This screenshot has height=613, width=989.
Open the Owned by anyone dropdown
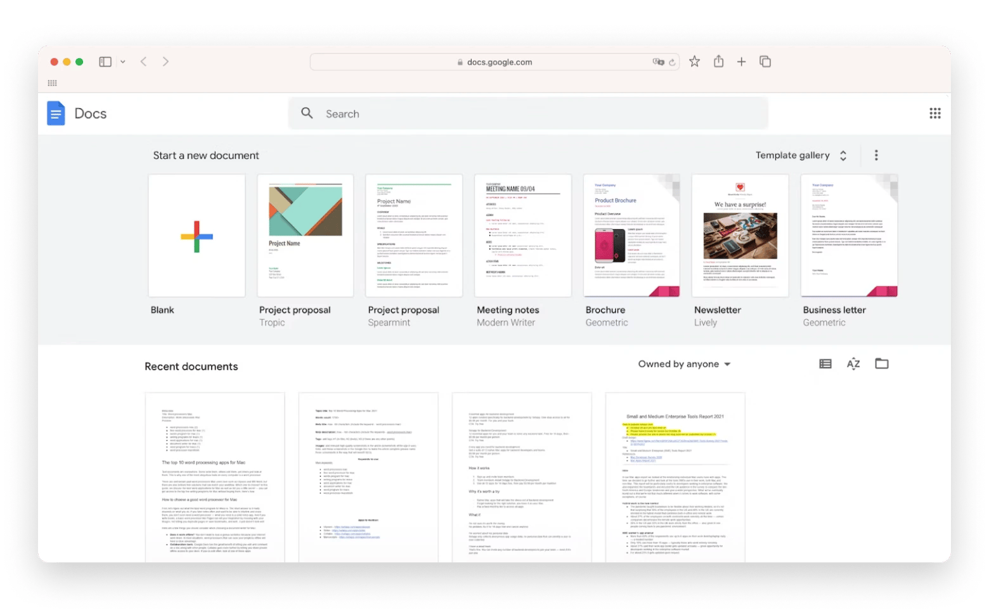684,364
